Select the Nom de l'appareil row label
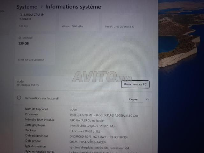The image size is (204, 153). (x=36, y=109)
